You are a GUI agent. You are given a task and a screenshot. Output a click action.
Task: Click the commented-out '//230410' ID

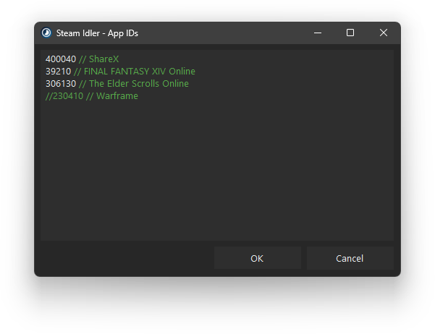pos(64,96)
